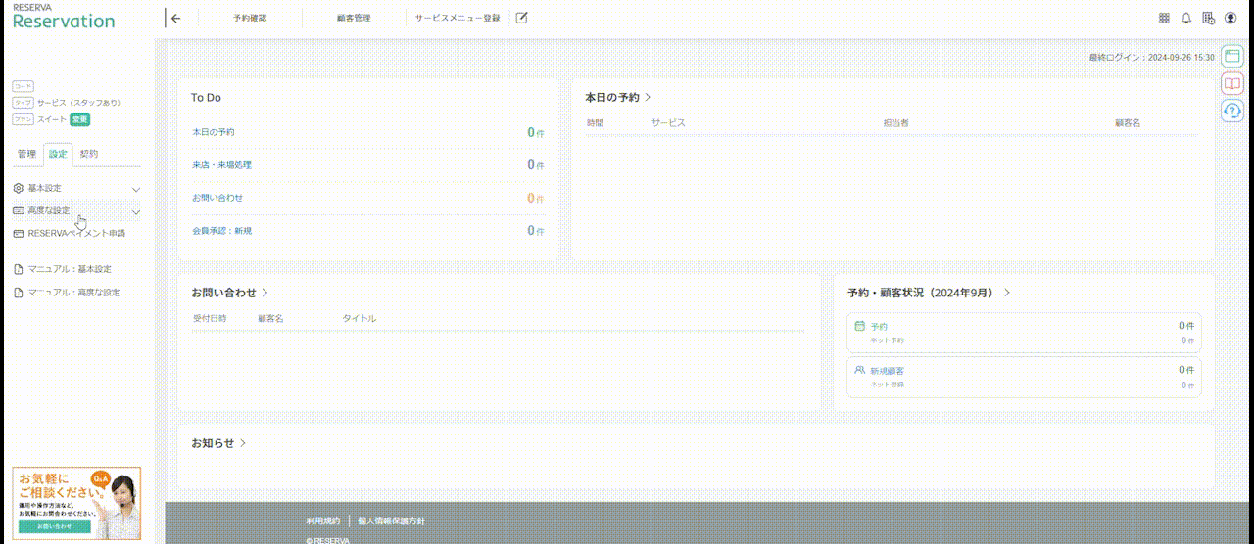The height and width of the screenshot is (544, 1254).
Task: Click the 最終ログイン timestamp text
Action: click(x=1152, y=58)
